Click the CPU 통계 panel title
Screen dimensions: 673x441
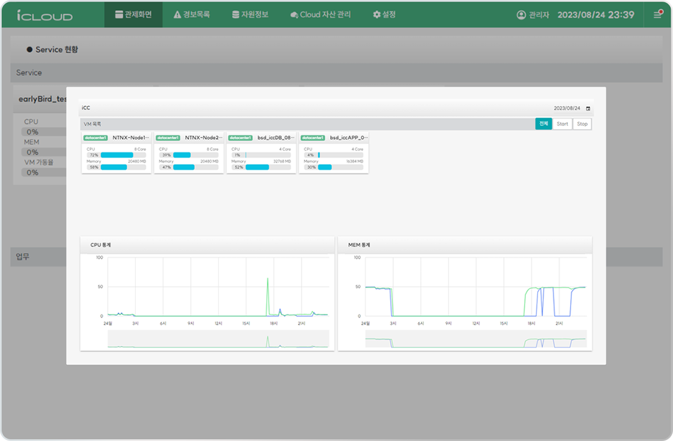pos(101,245)
